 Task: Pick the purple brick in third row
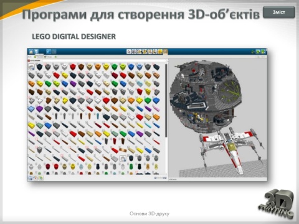point(73,83)
